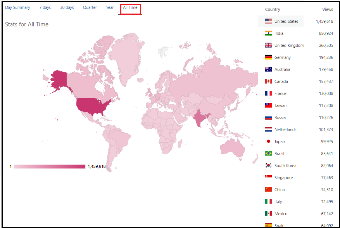This screenshot has height=228, width=340.
Task: Click the Taiwan country entry
Action: pyautogui.click(x=280, y=105)
